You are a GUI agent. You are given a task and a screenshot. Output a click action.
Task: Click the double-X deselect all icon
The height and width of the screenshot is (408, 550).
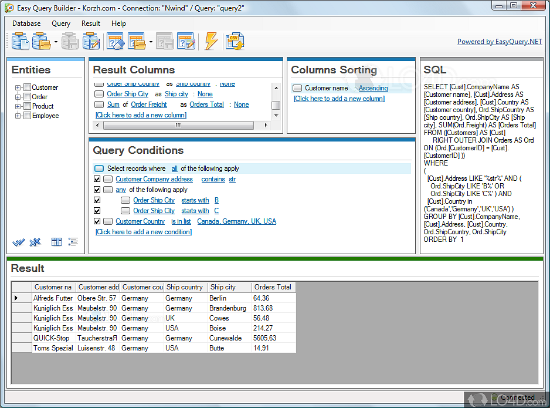tap(35, 242)
